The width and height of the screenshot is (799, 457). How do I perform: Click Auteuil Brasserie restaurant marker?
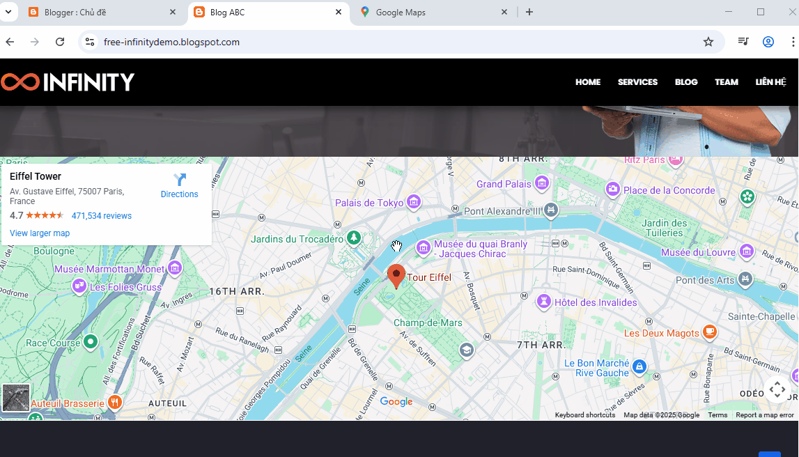pos(115,403)
